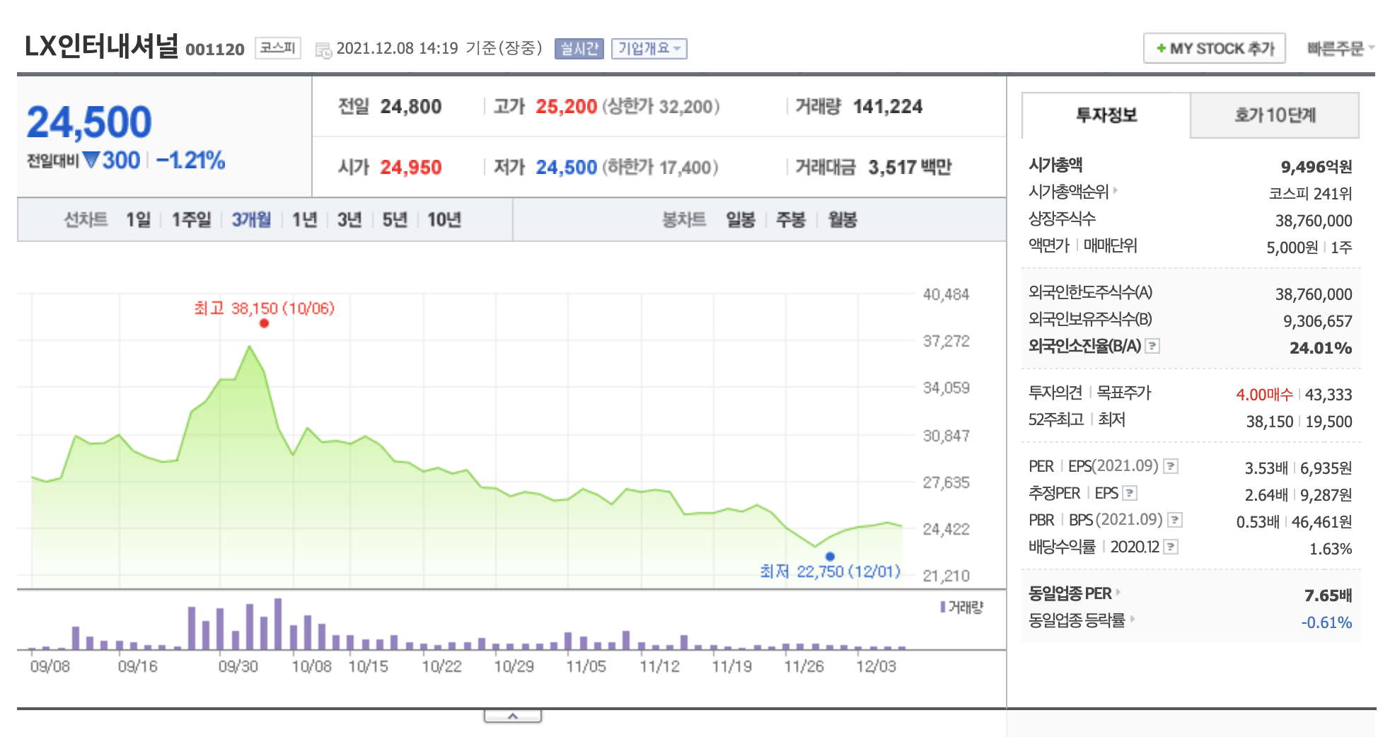This screenshot has height=737, width=1395.
Task: Click the LX인터내셔널 stock name heading
Action: [102, 46]
